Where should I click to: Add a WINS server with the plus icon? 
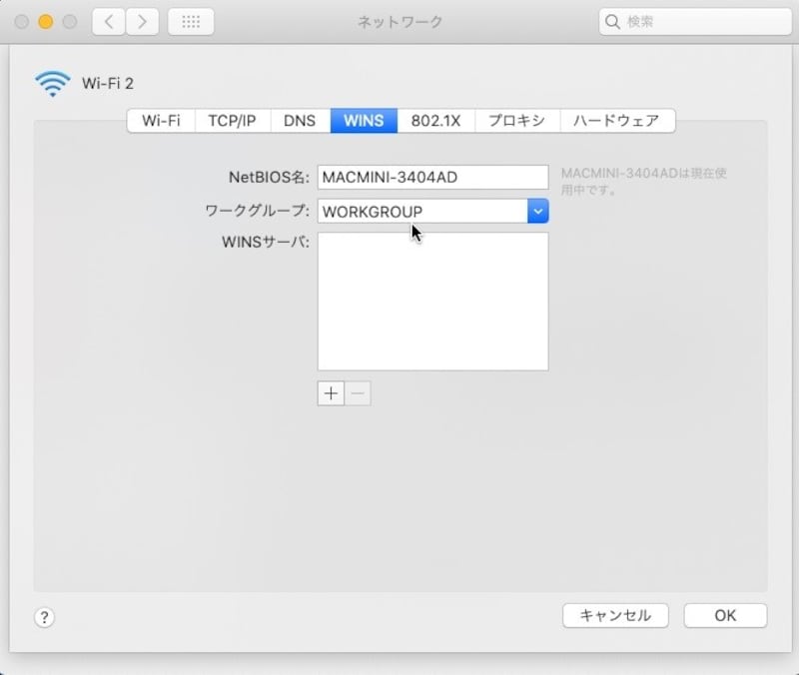[x=331, y=393]
